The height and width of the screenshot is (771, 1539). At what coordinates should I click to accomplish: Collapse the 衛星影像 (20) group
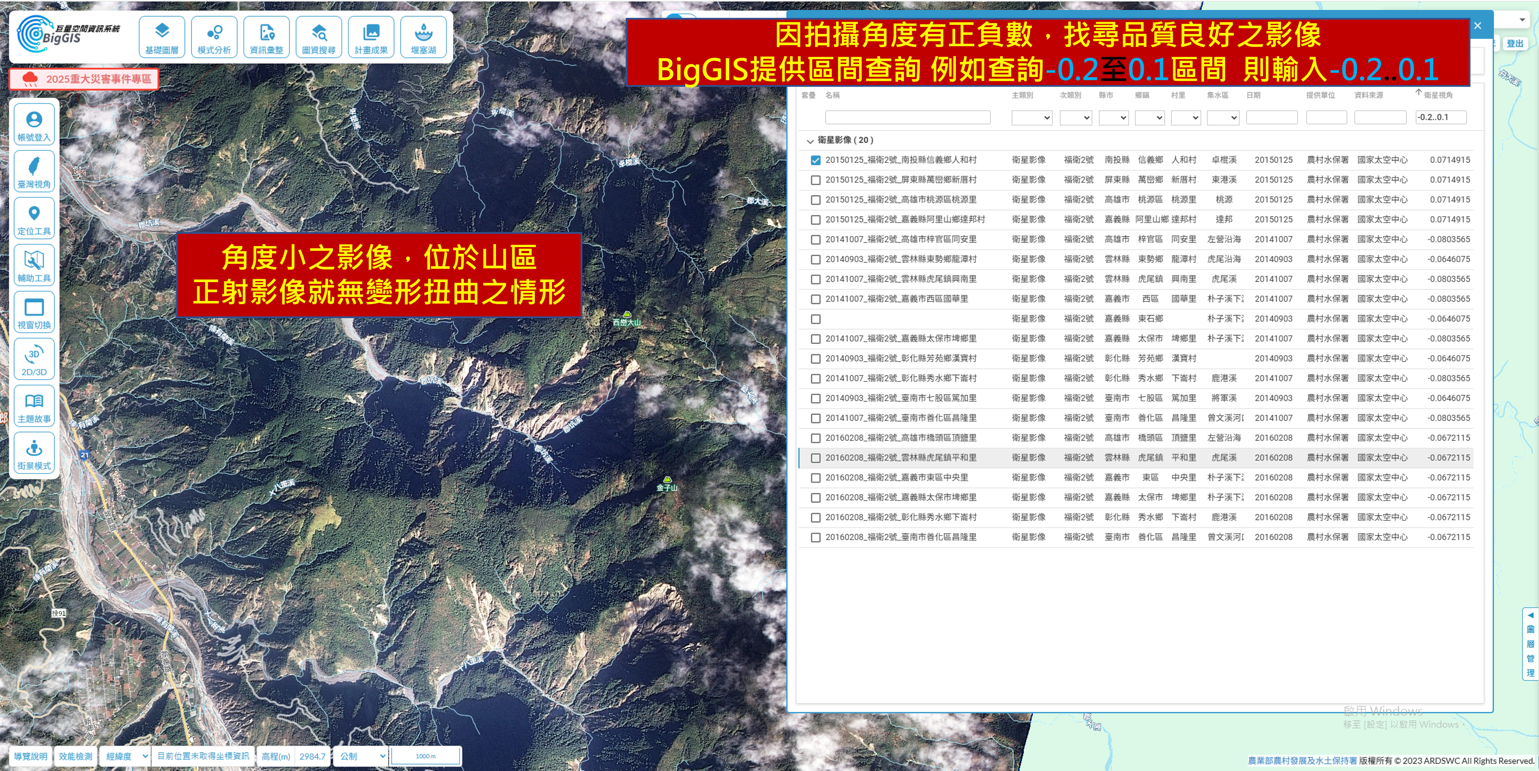(810, 141)
